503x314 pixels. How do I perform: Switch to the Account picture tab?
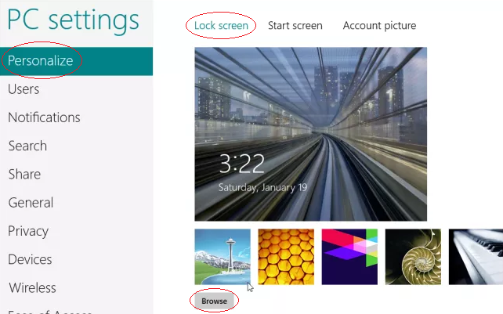379,26
